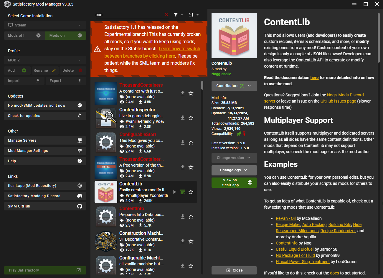Click the play arrow icon on ContentLib row
The height and width of the screenshot is (278, 383).
[175, 192]
